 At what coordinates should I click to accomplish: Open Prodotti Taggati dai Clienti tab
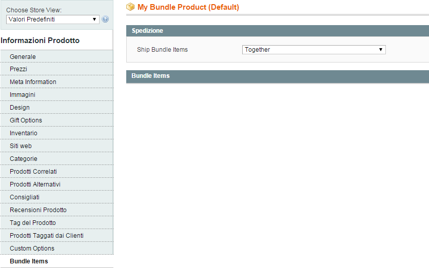(x=47, y=236)
